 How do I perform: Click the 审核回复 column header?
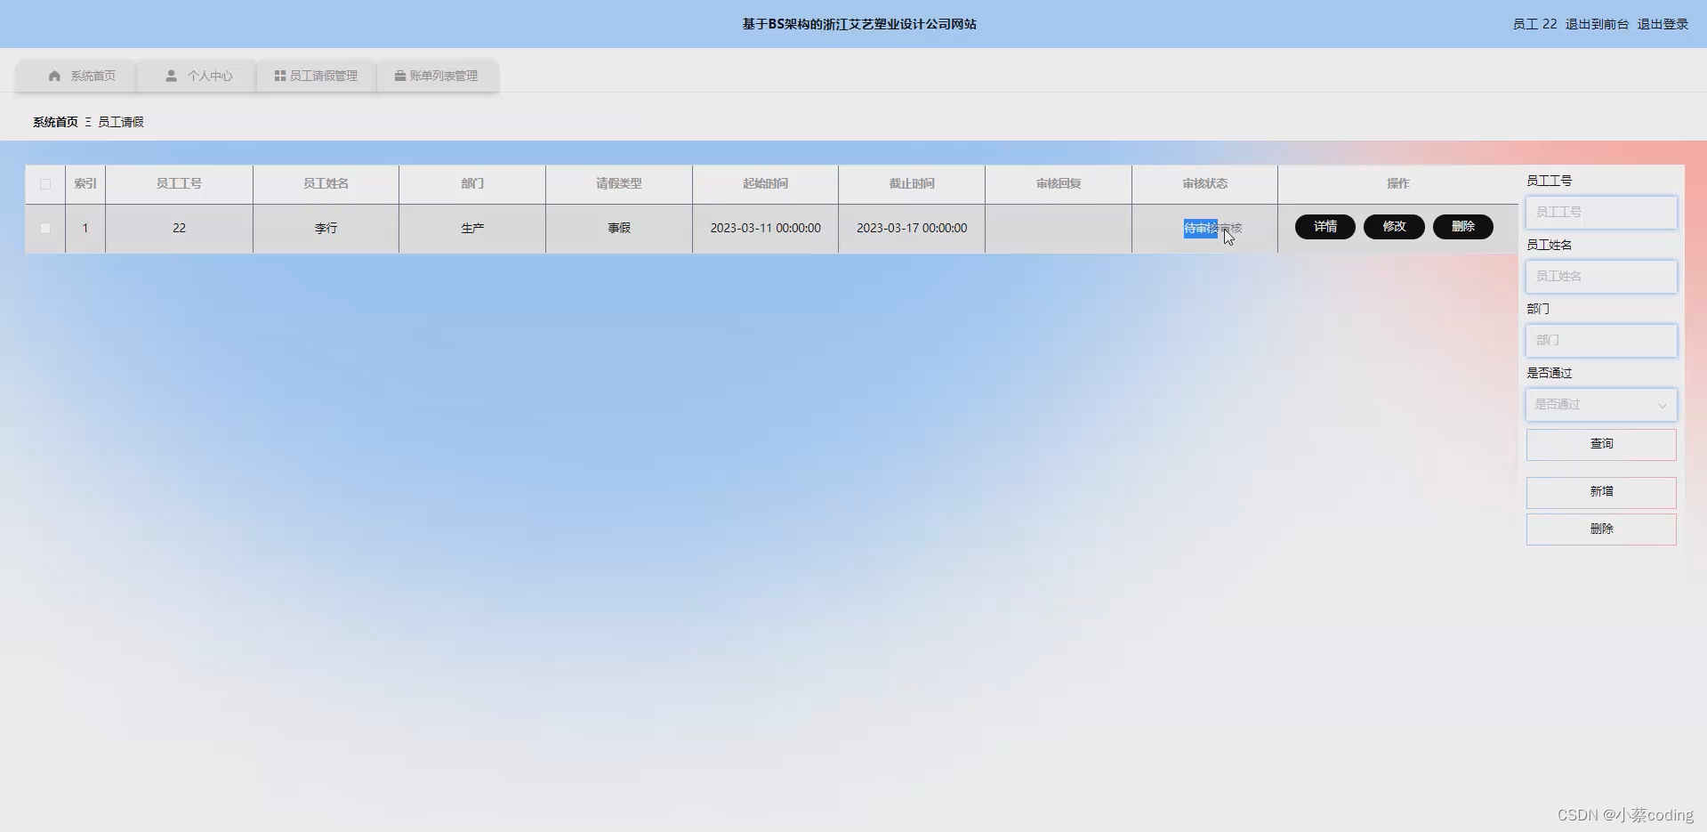tap(1059, 183)
